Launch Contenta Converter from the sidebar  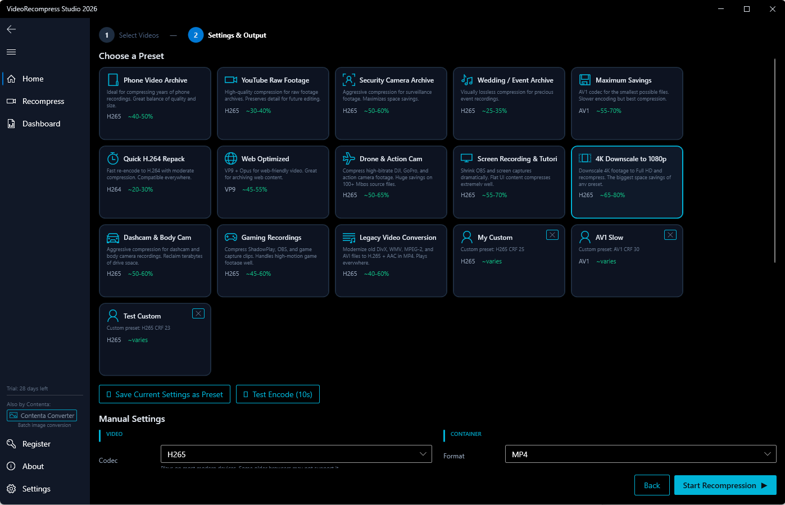pyautogui.click(x=42, y=415)
